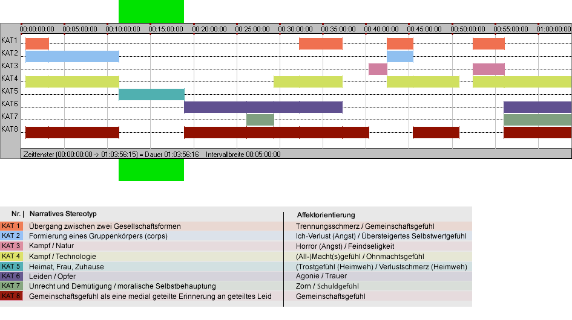Click the 00:50:00:00 time marker
Screen dimensions: 572x320
coord(468,29)
